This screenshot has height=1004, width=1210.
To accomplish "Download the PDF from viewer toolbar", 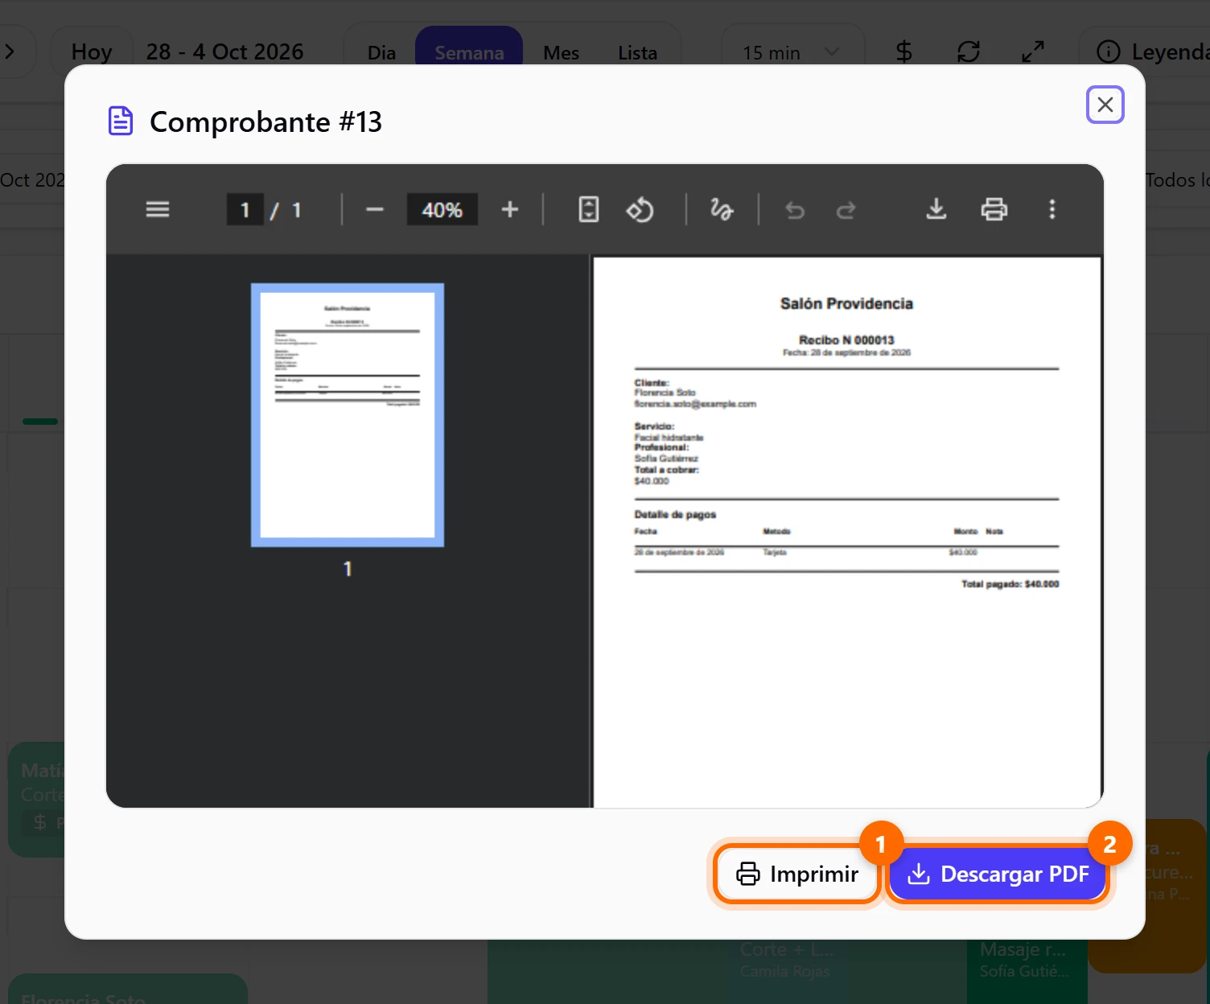I will [936, 210].
